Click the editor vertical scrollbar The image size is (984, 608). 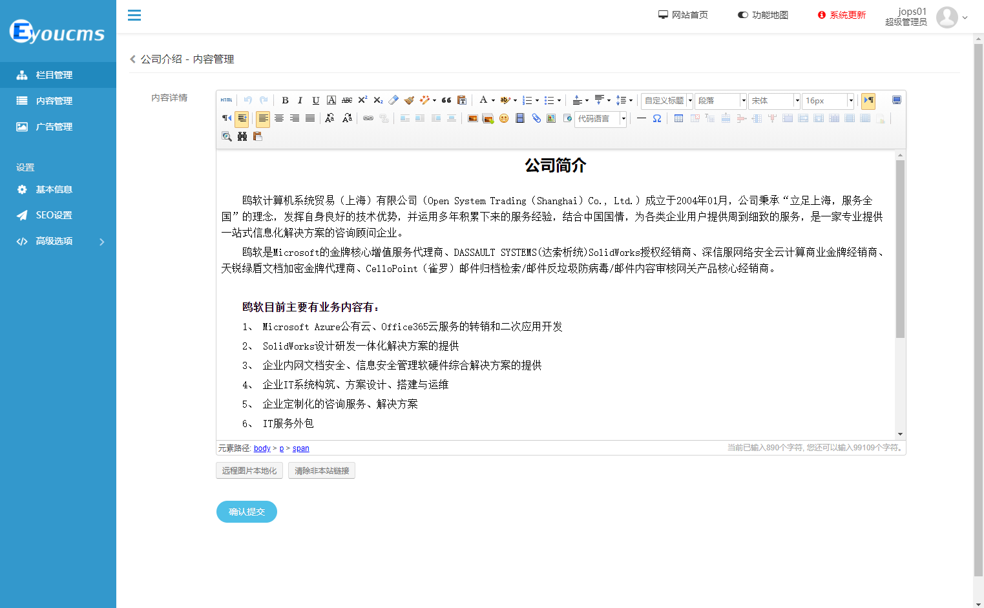click(x=900, y=249)
